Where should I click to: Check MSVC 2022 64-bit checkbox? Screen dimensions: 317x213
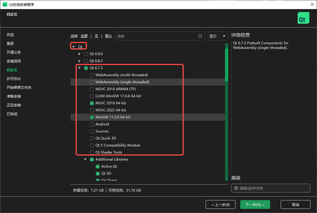[92, 110]
